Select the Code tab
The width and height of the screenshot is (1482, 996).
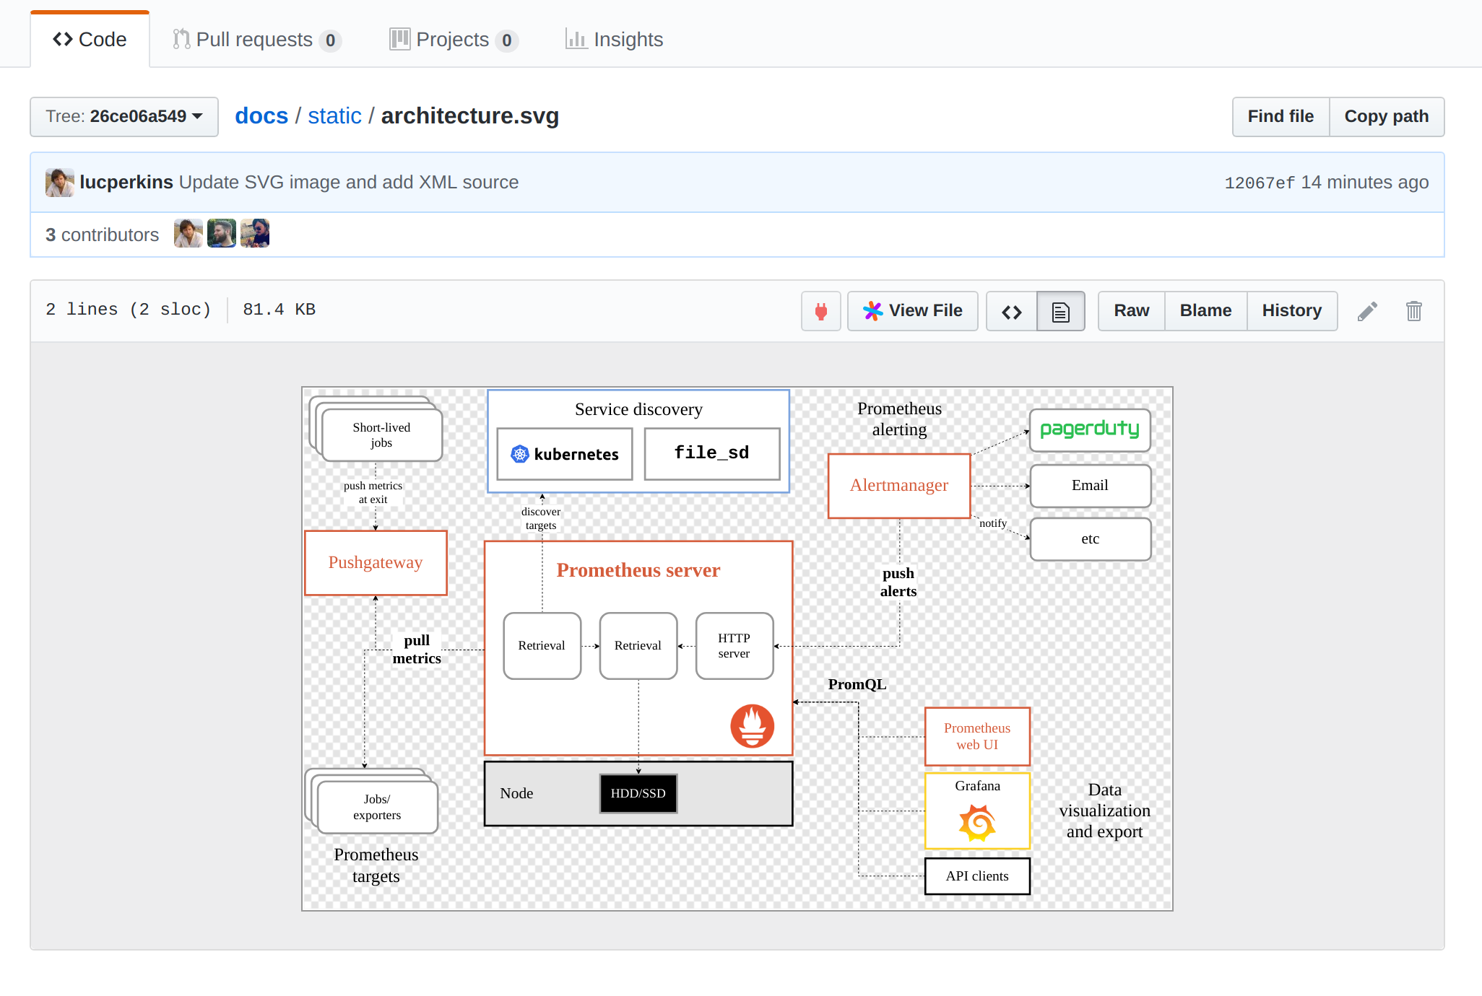(90, 40)
